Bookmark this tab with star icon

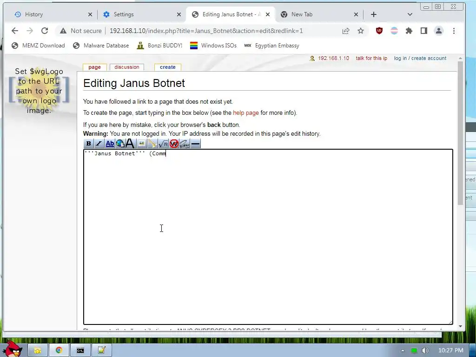coord(361,31)
